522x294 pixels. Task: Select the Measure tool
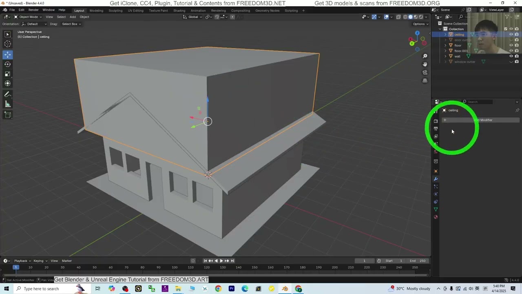8,104
